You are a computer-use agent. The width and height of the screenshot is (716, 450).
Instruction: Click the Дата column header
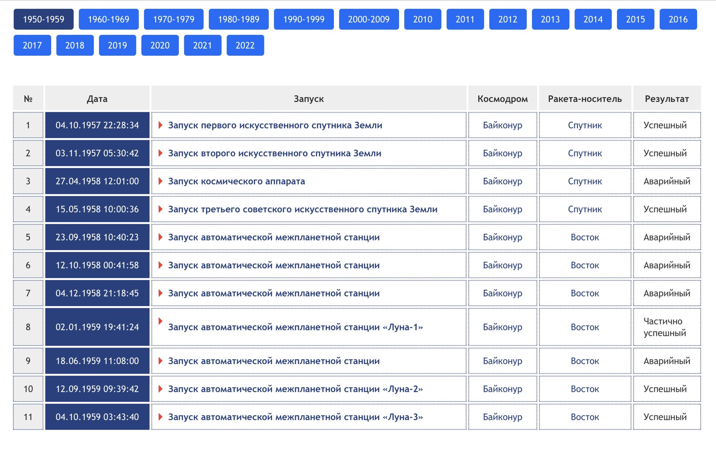click(x=97, y=99)
